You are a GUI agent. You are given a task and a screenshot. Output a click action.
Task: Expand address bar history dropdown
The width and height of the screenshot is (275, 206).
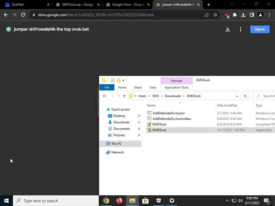point(237,96)
